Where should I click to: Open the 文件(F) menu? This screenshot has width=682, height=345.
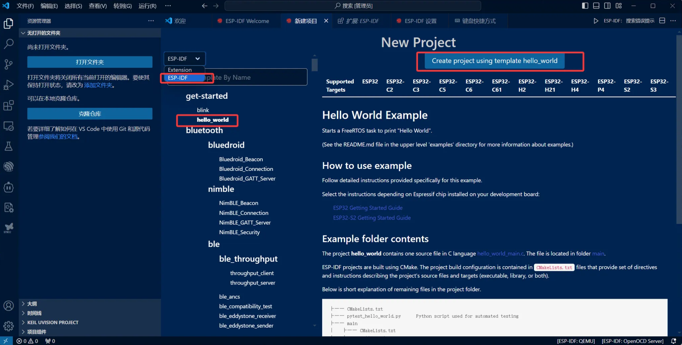point(25,6)
